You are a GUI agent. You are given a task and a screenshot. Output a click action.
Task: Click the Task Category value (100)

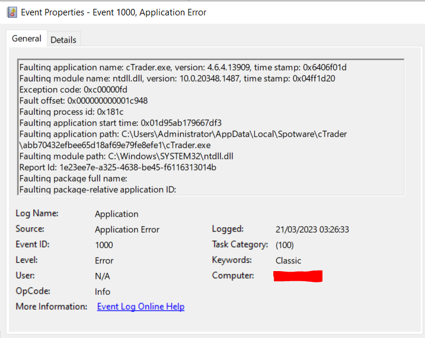(x=285, y=245)
